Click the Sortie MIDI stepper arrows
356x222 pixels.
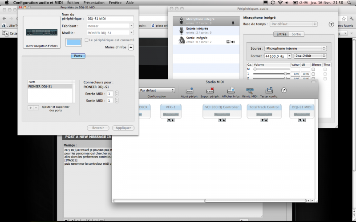(x=117, y=101)
